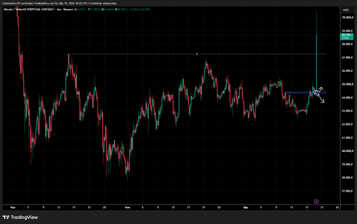The height and width of the screenshot is (224, 357).
Task: Click the 70.000,0 price axis label
Action: [x=347, y=17]
